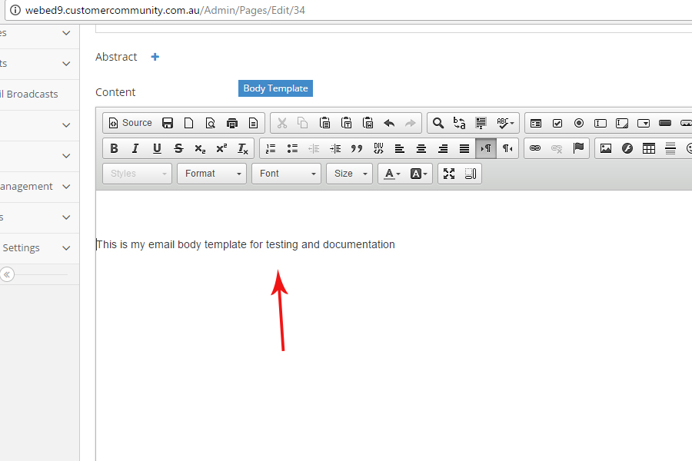The width and height of the screenshot is (692, 461).
Task: Open the Size dropdown
Action: (349, 174)
